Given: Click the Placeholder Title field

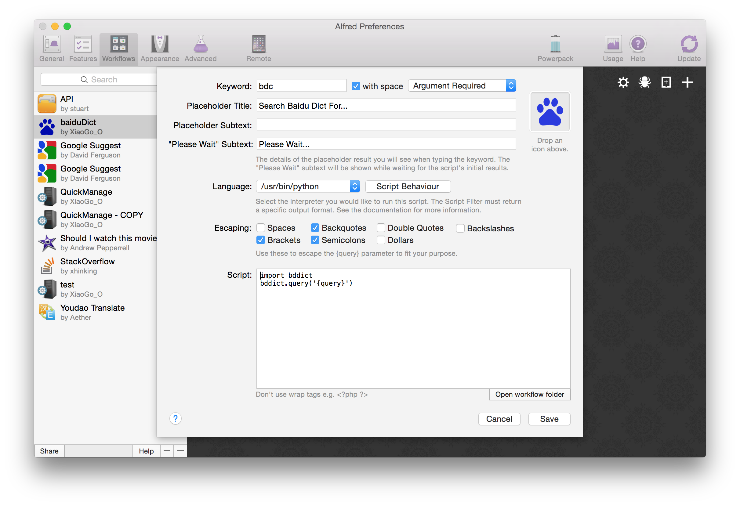Looking at the screenshot, I should (x=386, y=105).
